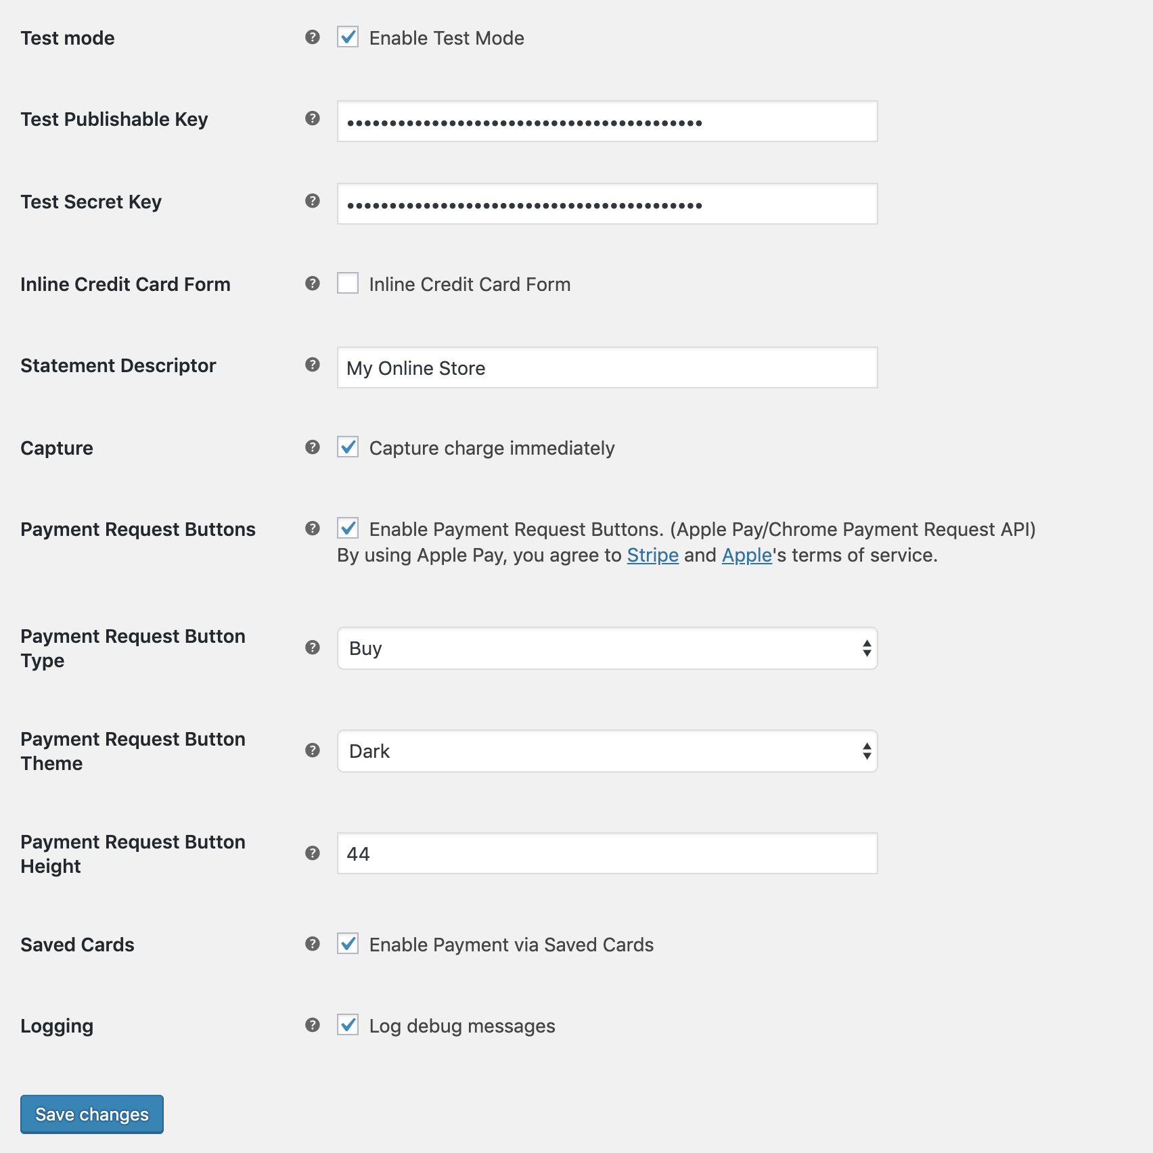
Task: Click help icon beside Capture setting
Action: [x=312, y=447]
